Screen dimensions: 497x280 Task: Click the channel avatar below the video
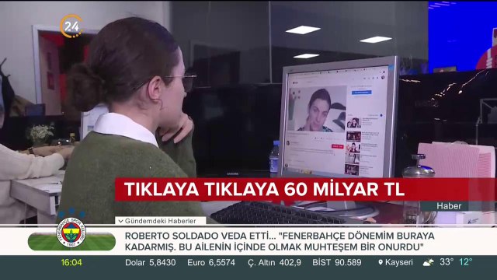pos(288,143)
